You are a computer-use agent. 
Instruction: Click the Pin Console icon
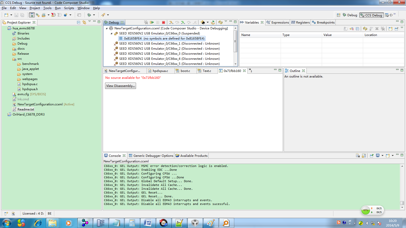(371, 156)
